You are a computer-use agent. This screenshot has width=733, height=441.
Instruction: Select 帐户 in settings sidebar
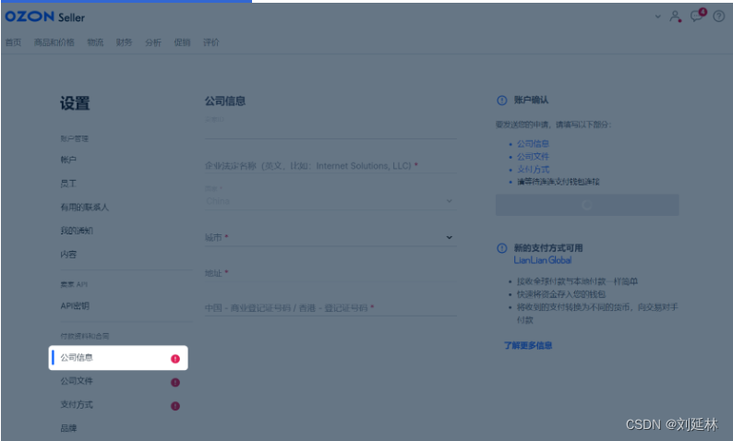pyautogui.click(x=68, y=160)
